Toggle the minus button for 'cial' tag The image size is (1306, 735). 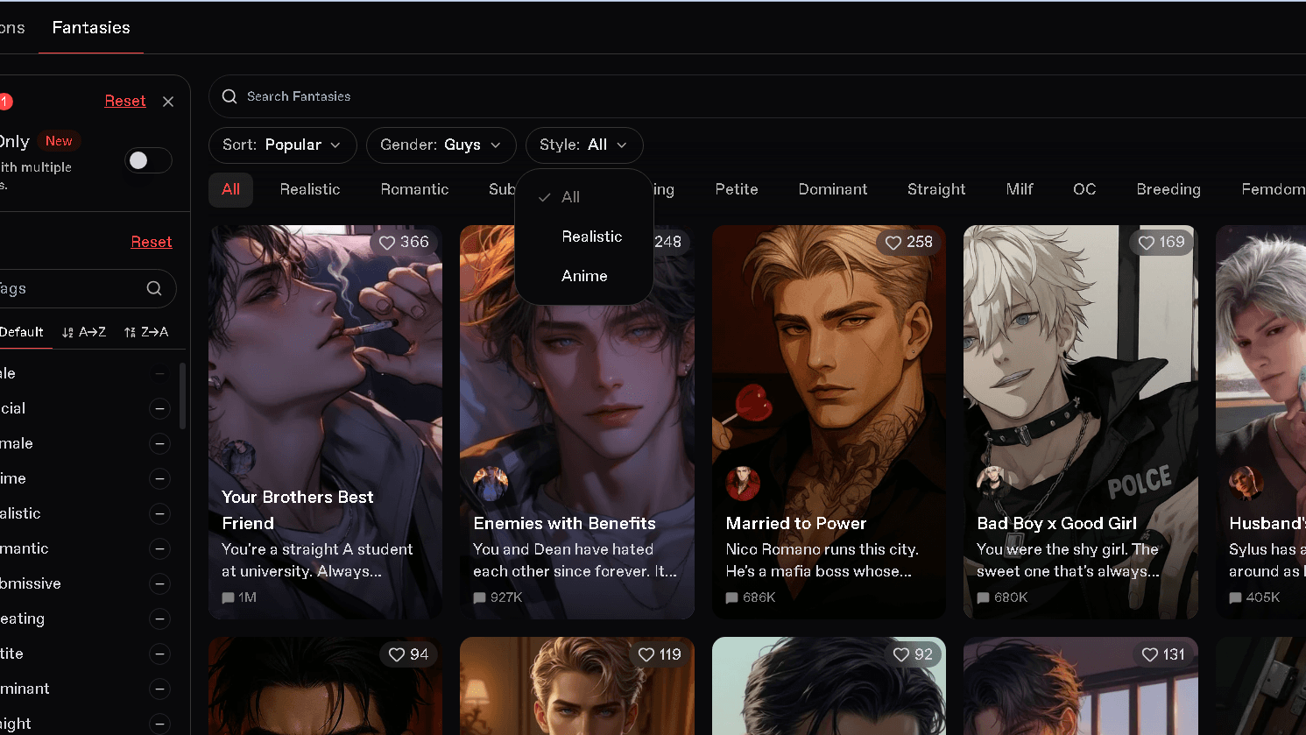(x=159, y=408)
